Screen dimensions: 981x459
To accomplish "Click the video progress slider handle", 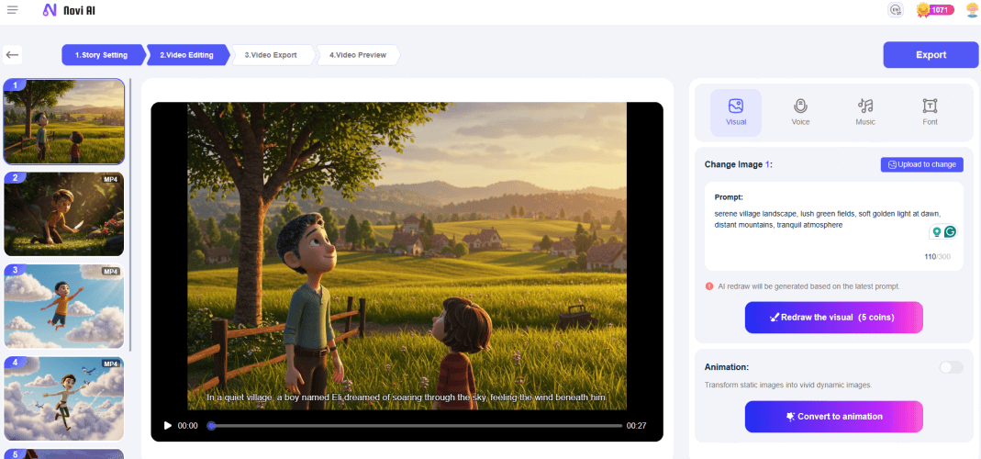I will pos(211,426).
